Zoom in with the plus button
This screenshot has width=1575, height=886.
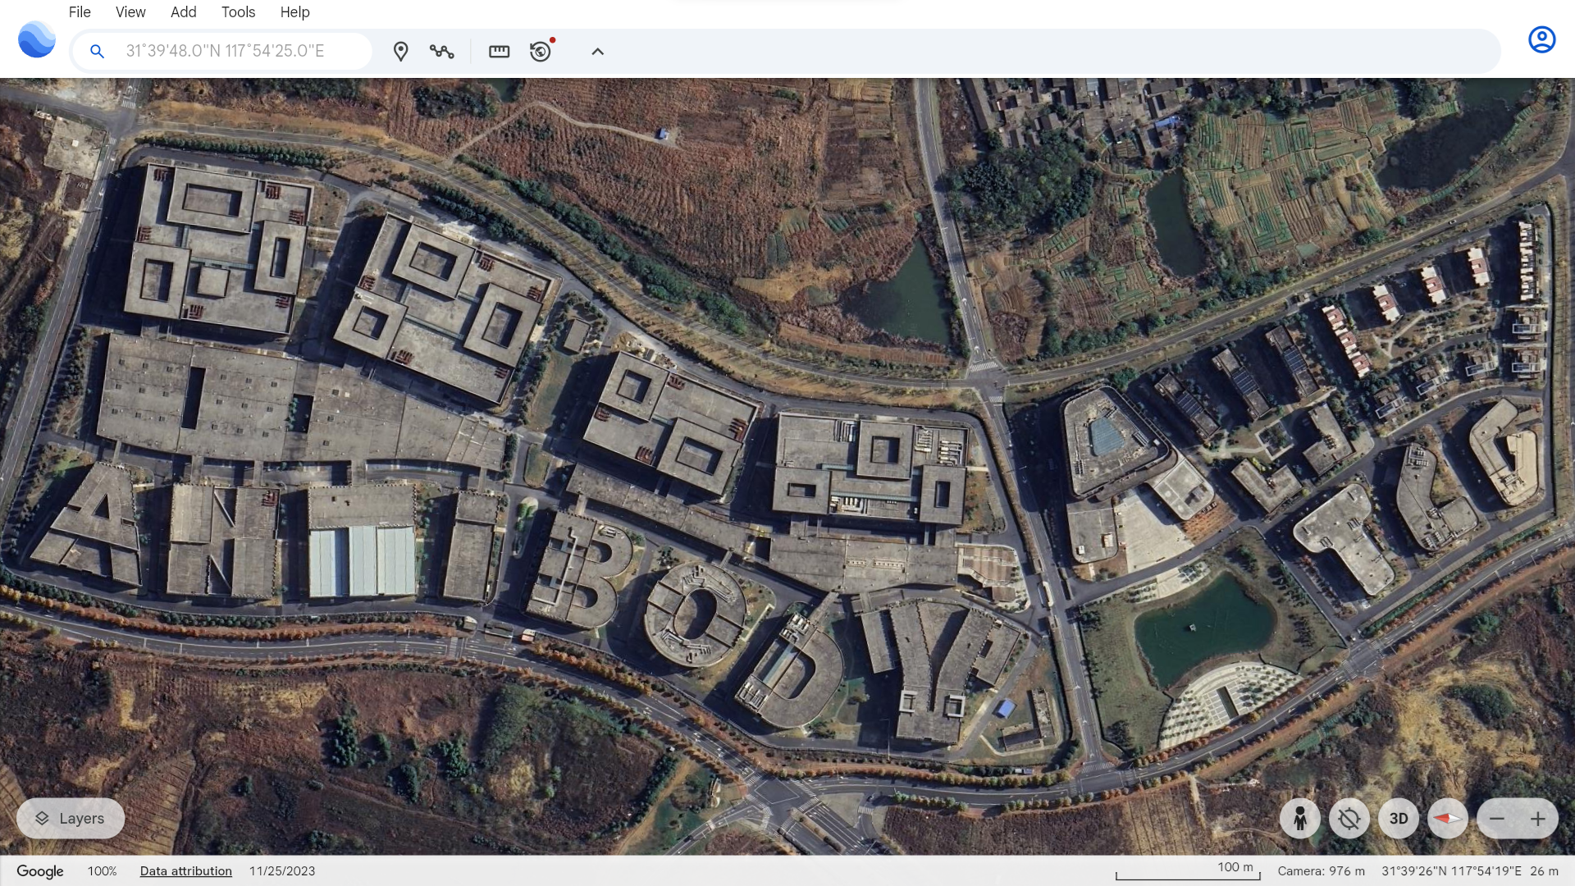1538,819
